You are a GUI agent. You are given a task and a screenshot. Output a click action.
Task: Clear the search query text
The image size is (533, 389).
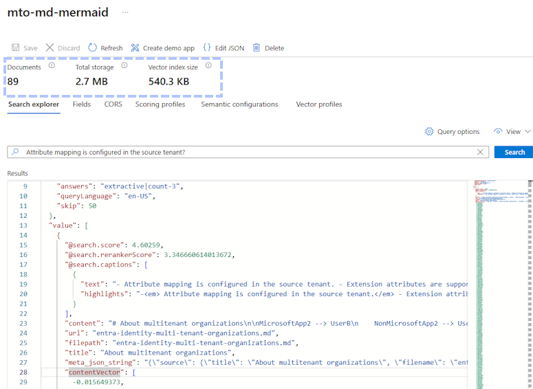pos(480,153)
